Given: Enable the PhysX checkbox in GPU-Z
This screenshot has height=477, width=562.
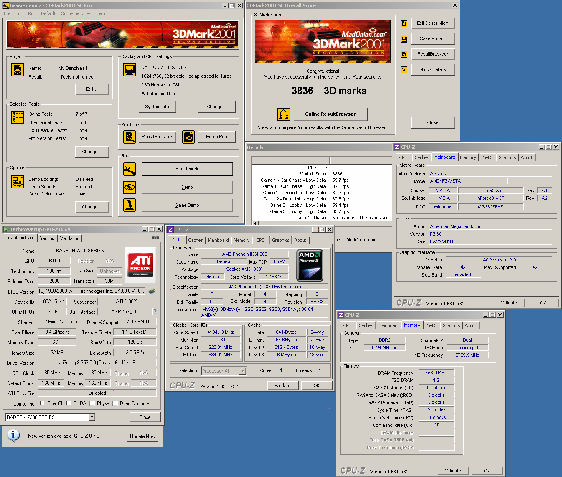Looking at the screenshot, I should [92, 403].
